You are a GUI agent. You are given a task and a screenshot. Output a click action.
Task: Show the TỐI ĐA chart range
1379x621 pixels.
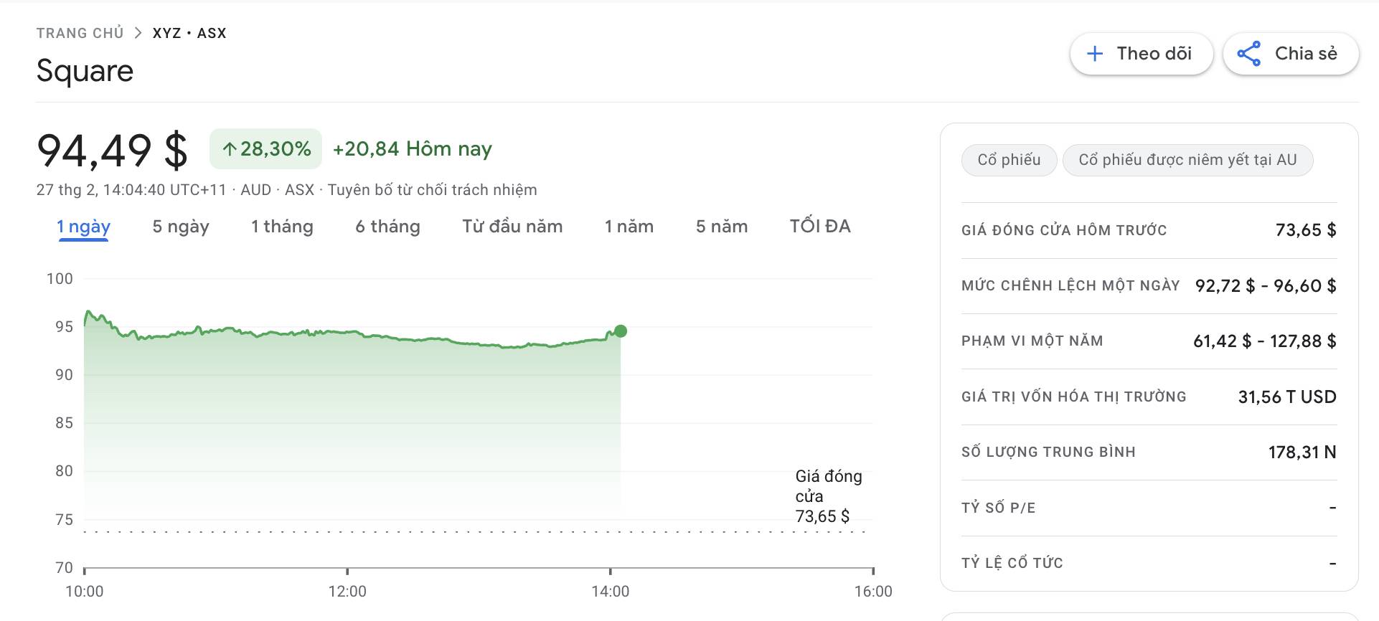pyautogui.click(x=820, y=227)
